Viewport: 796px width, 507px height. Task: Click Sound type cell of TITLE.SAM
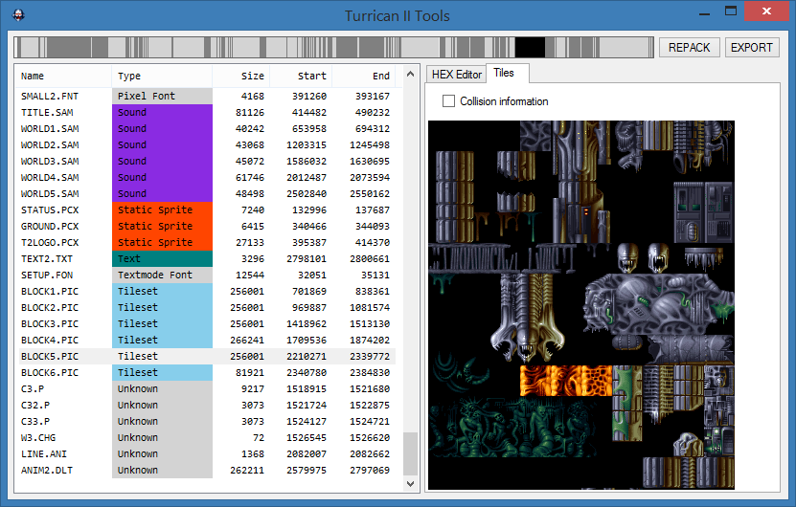(x=162, y=113)
